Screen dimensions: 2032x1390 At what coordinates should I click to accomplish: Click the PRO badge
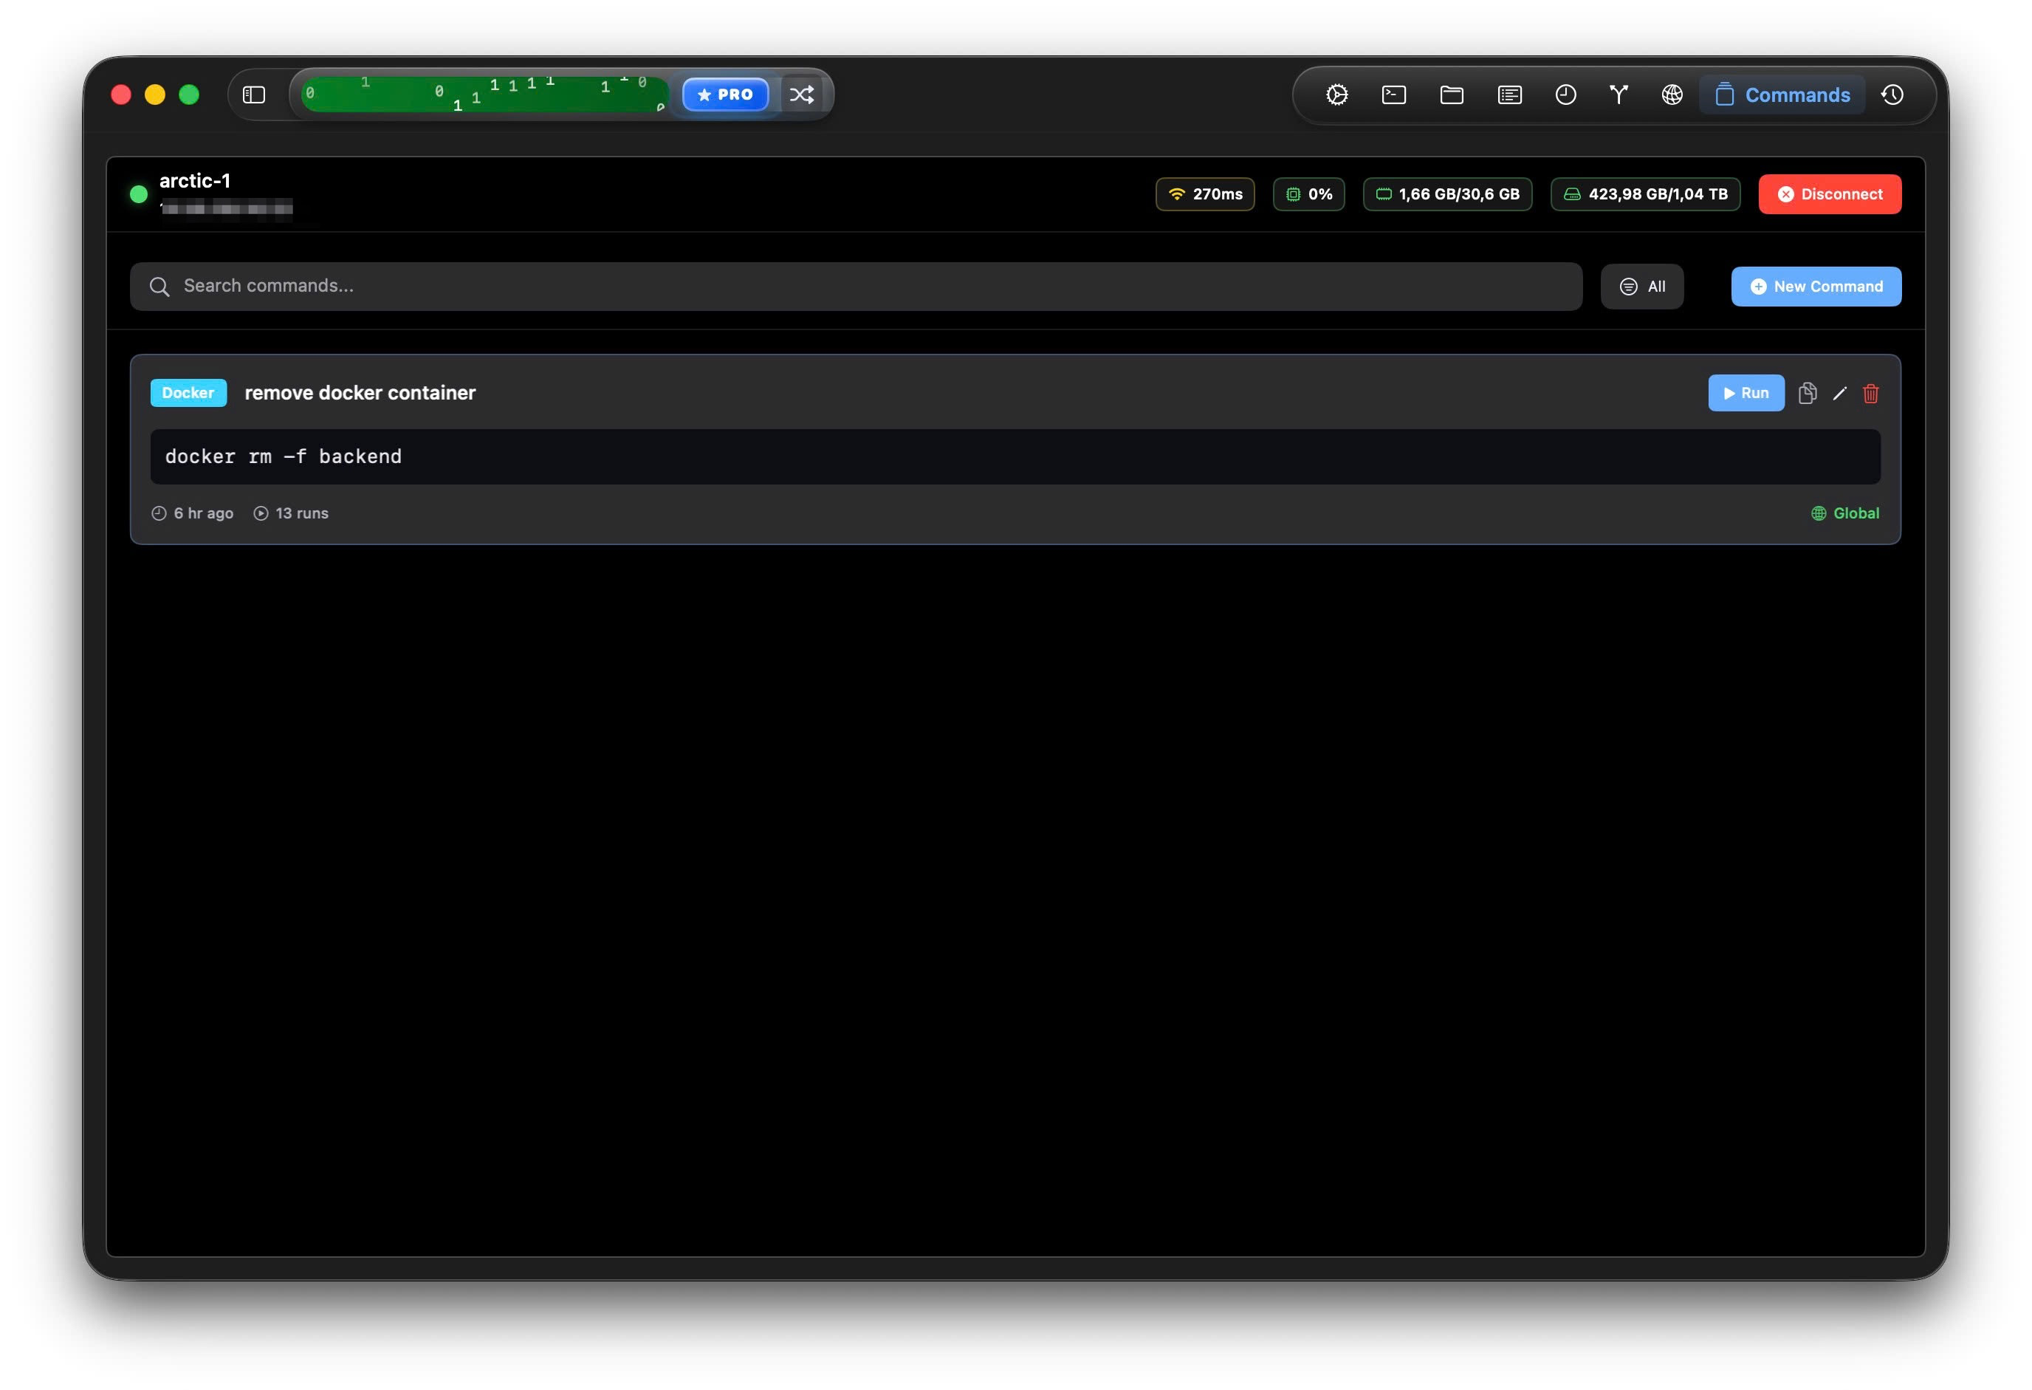[725, 95]
